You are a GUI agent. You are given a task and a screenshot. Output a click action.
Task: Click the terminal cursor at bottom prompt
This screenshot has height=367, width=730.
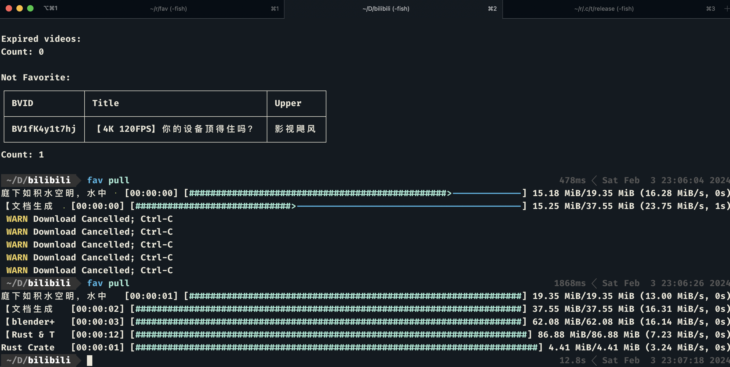coord(90,360)
